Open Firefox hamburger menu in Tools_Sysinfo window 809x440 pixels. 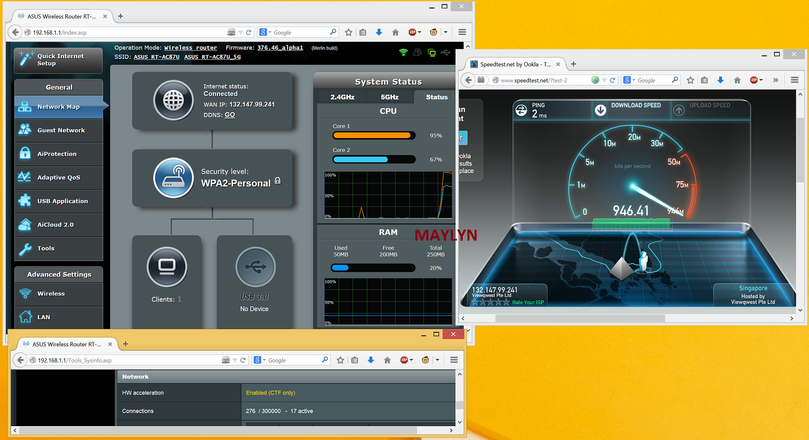[x=454, y=360]
